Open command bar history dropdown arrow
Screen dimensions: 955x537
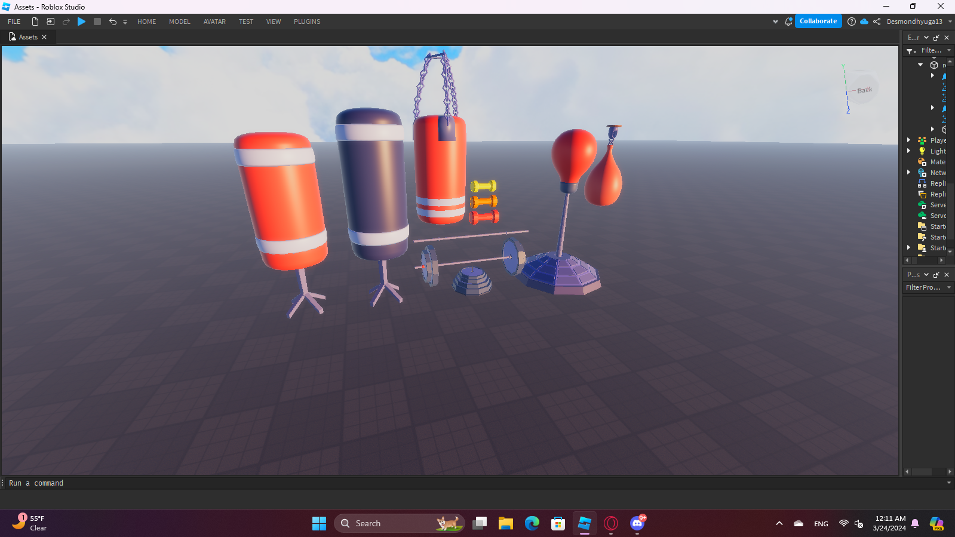(x=949, y=483)
